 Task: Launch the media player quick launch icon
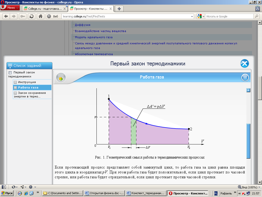20,193
